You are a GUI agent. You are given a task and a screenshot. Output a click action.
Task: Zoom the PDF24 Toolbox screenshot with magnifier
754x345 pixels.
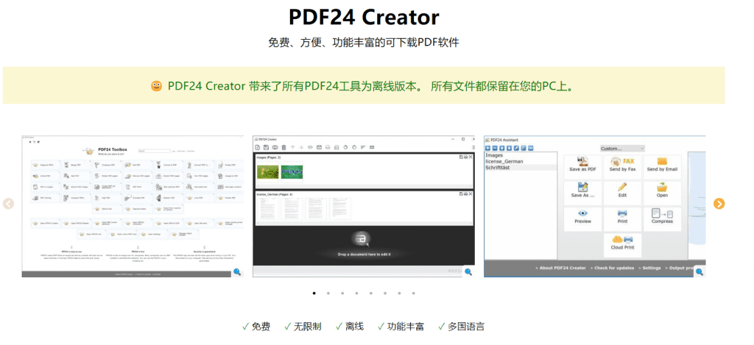[x=237, y=271]
